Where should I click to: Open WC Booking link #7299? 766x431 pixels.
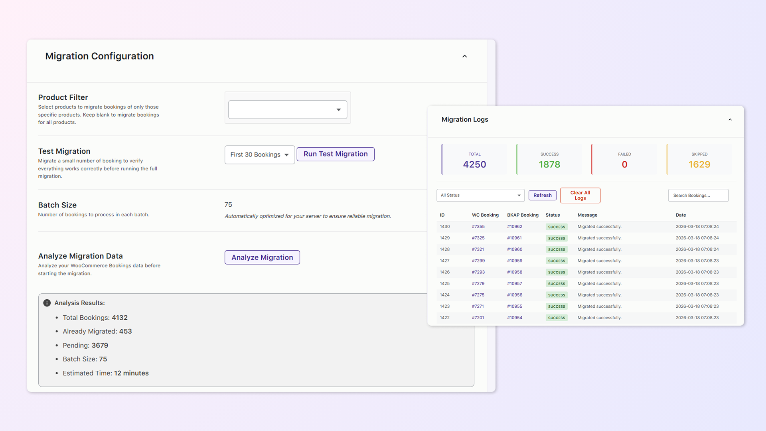478,261
